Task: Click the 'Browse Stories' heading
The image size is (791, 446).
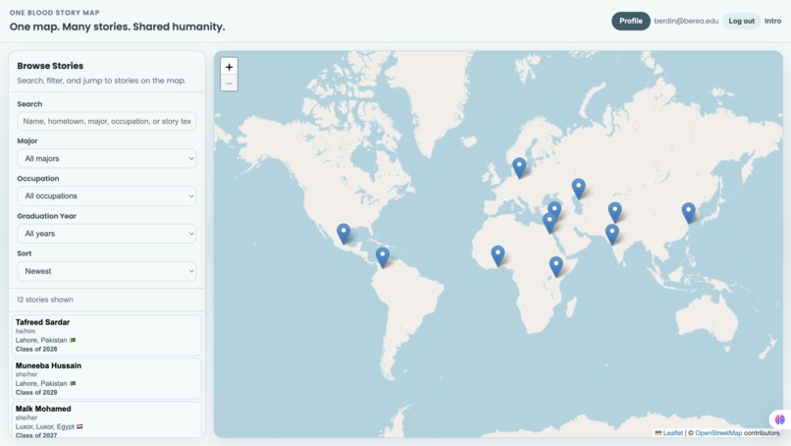Action: [x=50, y=66]
